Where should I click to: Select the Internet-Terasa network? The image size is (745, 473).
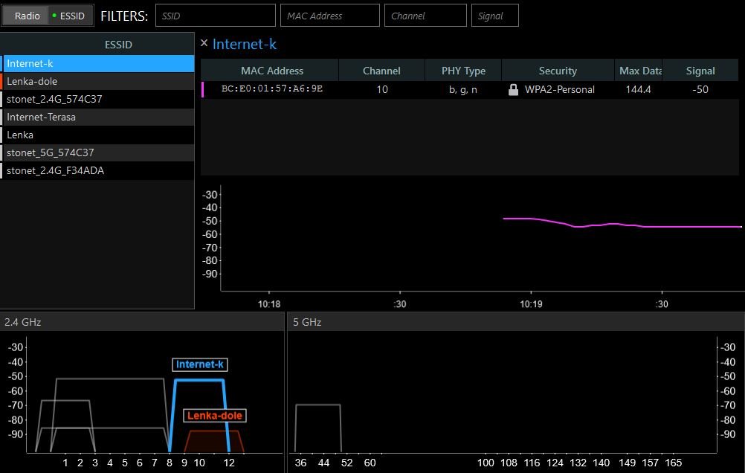(x=97, y=117)
